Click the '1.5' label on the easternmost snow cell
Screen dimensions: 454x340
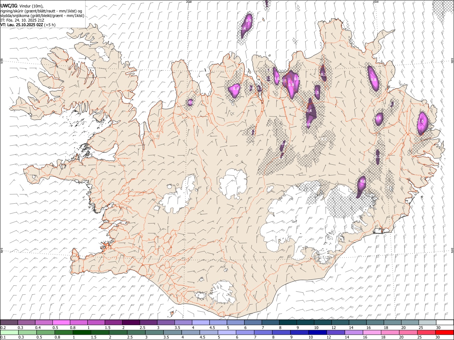[x=421, y=121]
